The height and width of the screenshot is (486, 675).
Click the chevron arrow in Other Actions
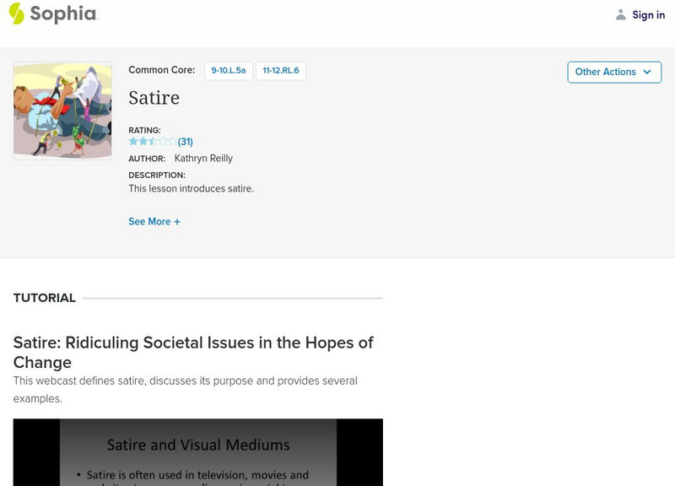pos(647,72)
